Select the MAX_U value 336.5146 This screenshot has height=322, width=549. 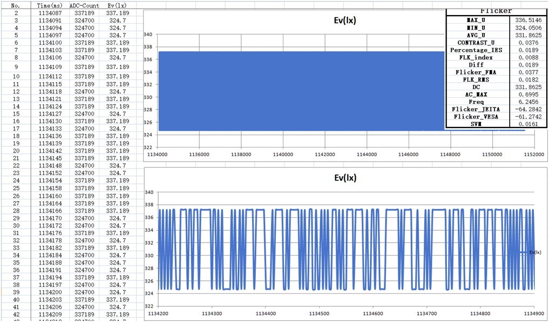tap(527, 20)
